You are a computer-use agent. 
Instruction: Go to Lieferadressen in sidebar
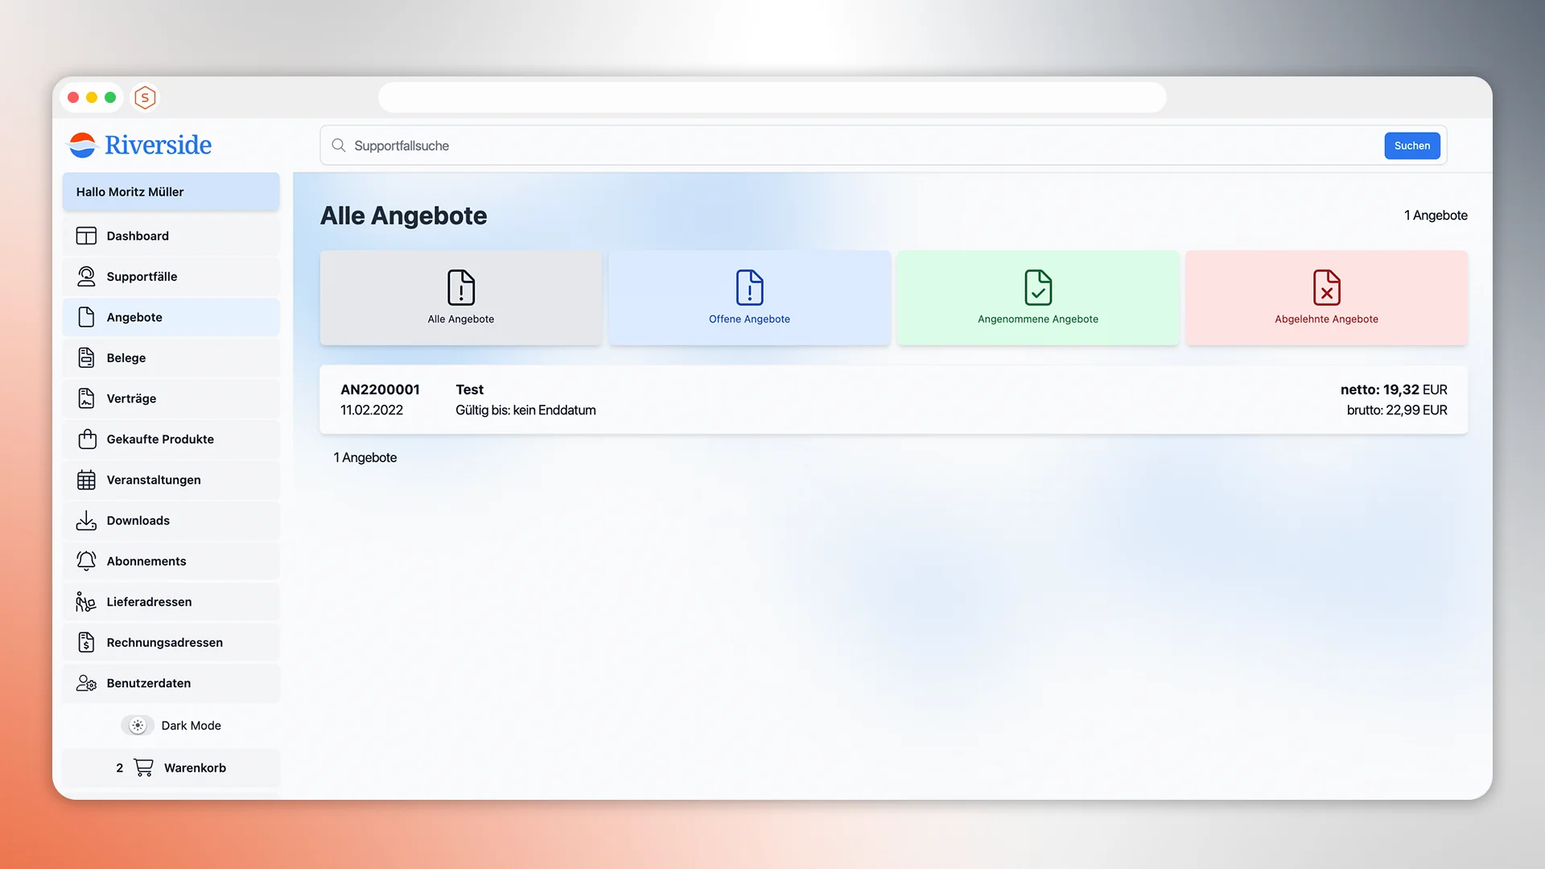(x=149, y=602)
